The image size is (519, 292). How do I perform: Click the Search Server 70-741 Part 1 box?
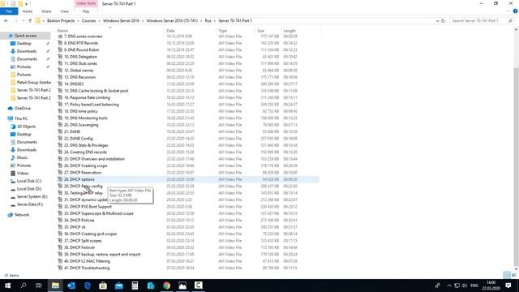point(482,20)
